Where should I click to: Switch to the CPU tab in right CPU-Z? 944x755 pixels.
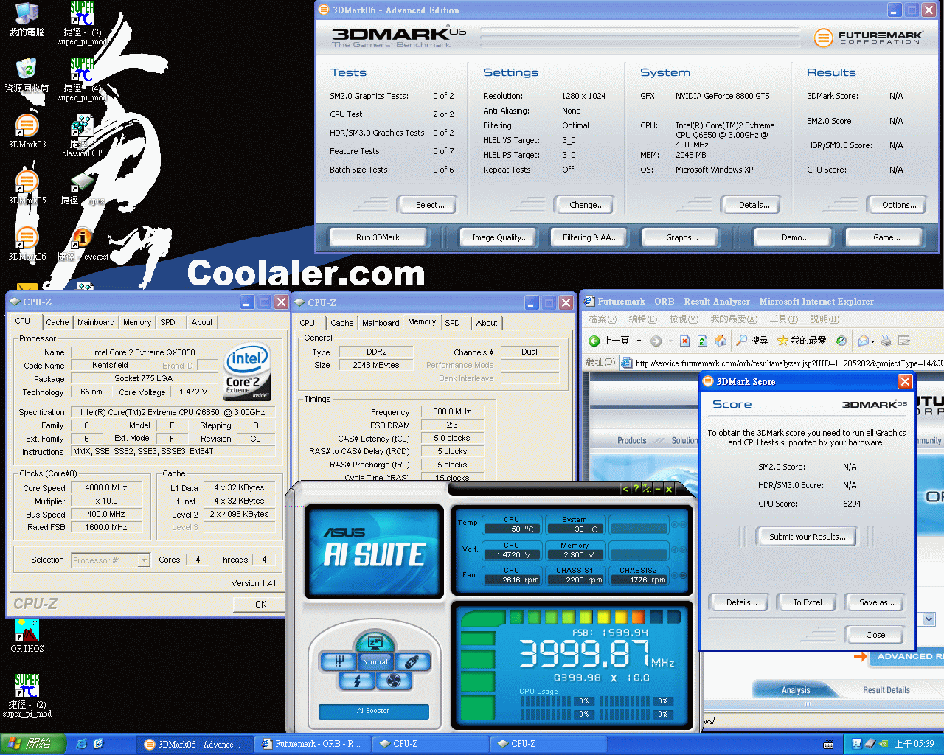click(x=307, y=323)
